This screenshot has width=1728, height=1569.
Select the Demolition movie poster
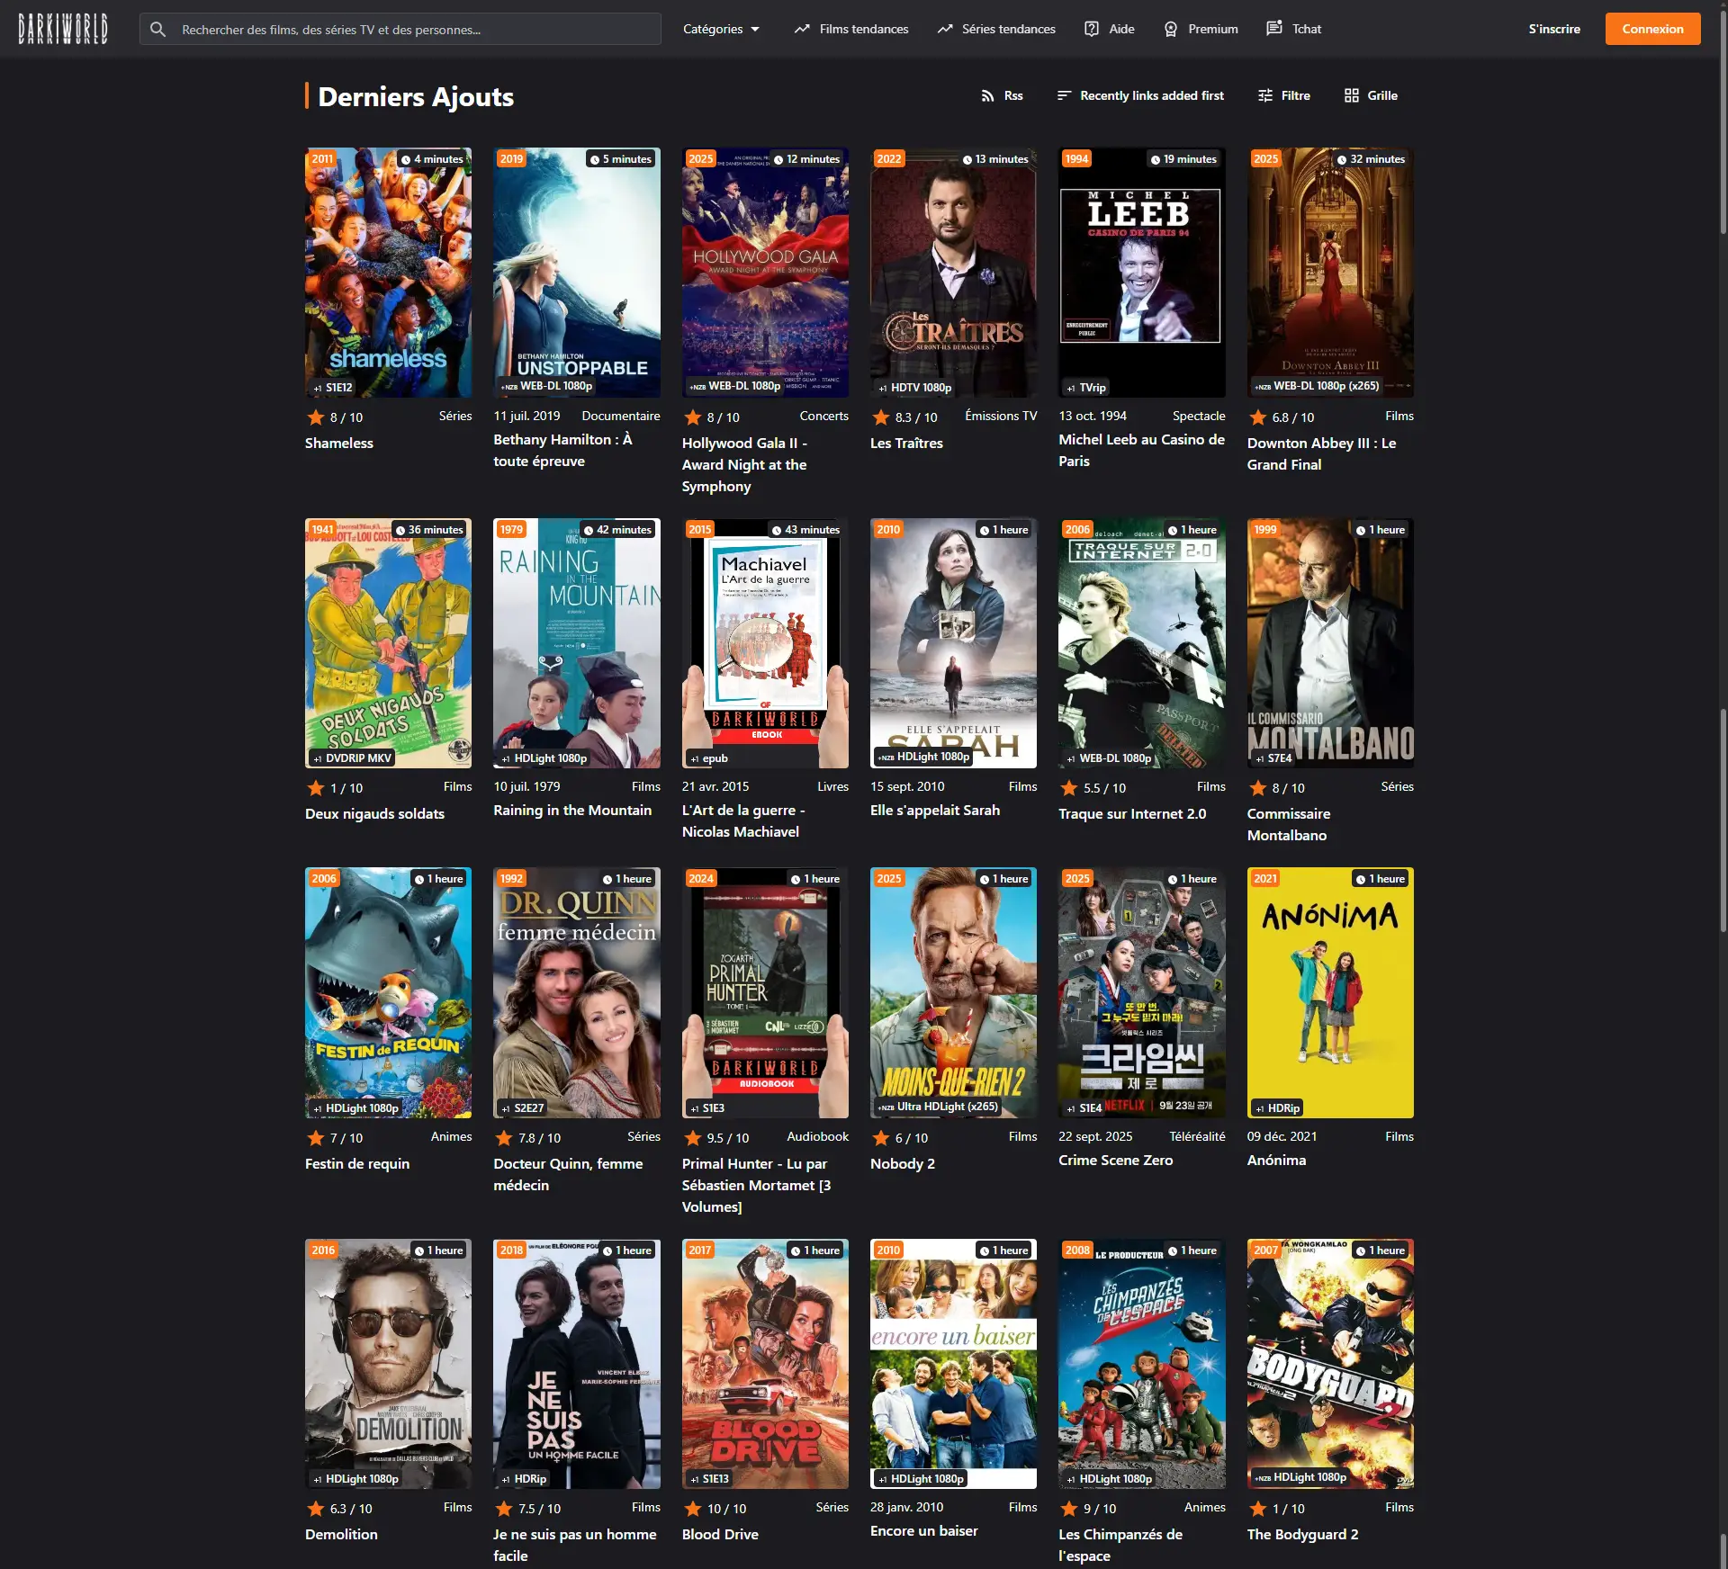pyautogui.click(x=388, y=1363)
